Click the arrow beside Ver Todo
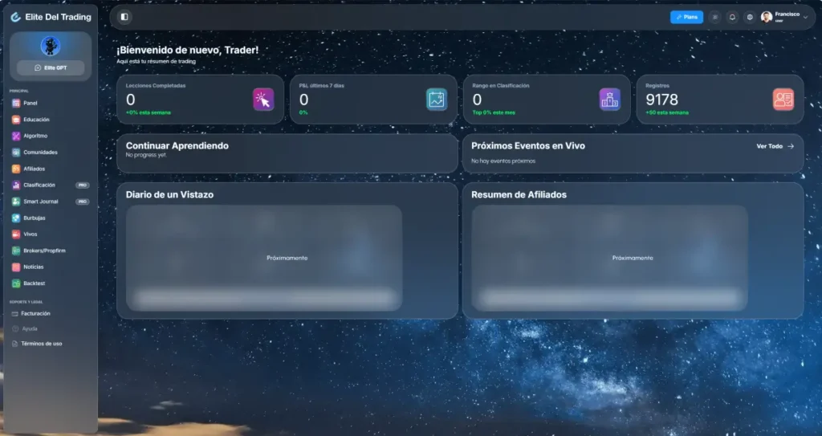The image size is (822, 436). (791, 146)
